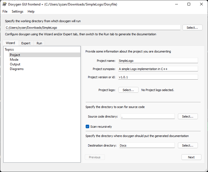Click Select button for Source code directory
208x172 pixels.
click(188, 116)
